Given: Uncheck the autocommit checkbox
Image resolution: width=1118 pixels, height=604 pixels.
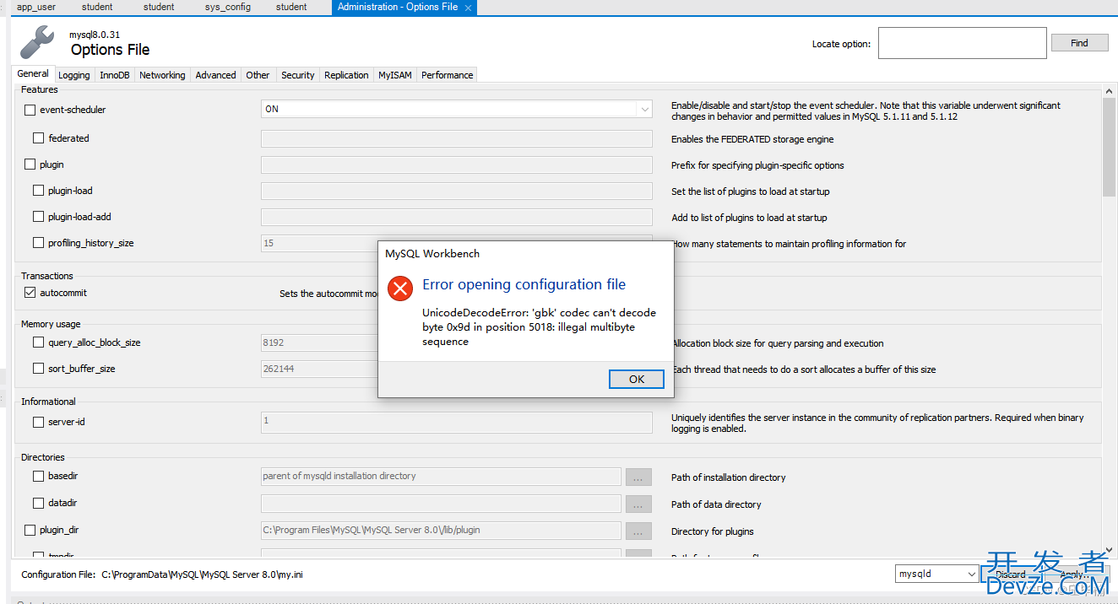Looking at the screenshot, I should pyautogui.click(x=30, y=293).
